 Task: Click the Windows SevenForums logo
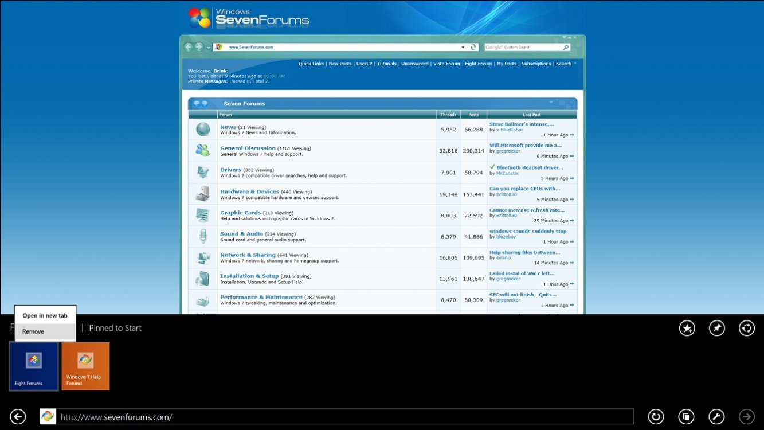click(x=249, y=18)
